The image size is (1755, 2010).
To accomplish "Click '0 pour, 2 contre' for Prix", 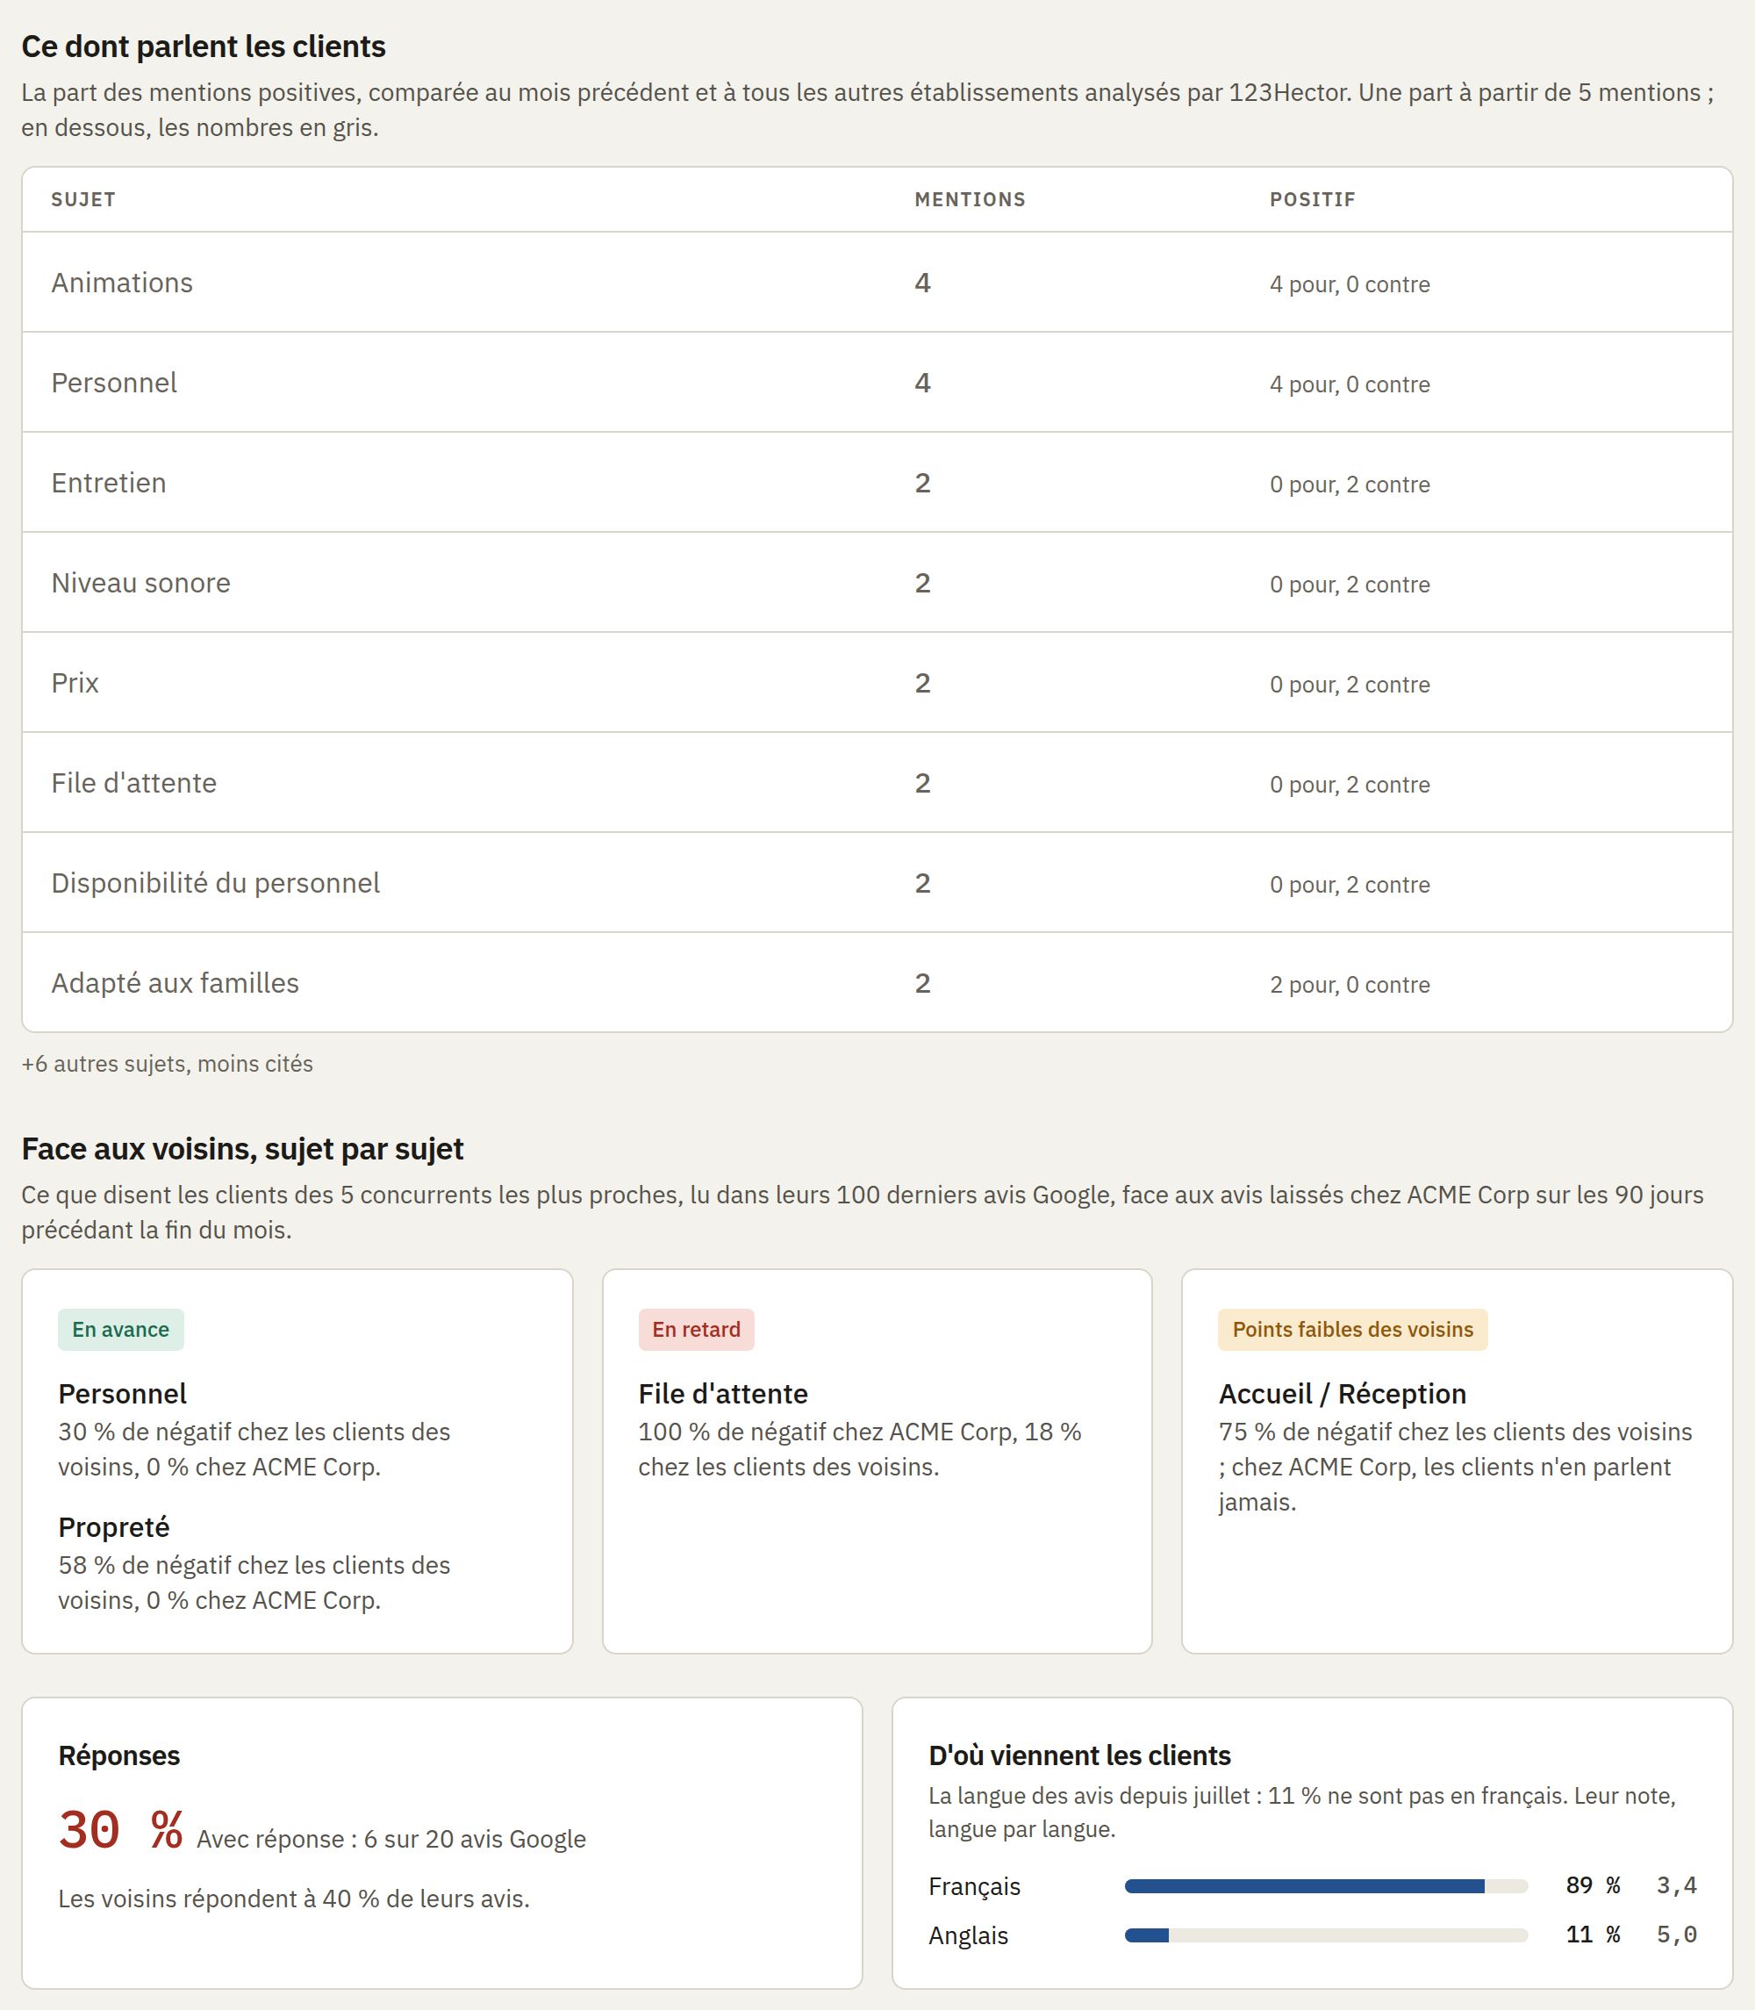I will (1350, 685).
